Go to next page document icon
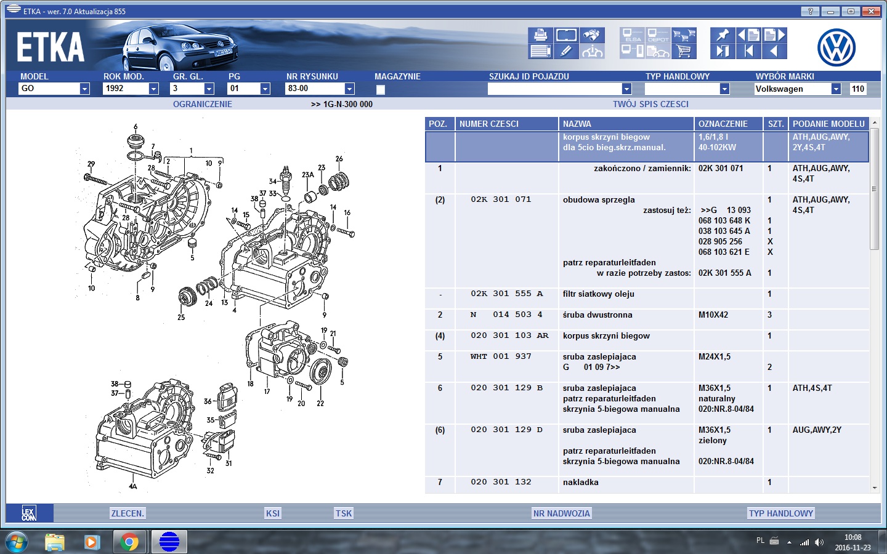 774,35
